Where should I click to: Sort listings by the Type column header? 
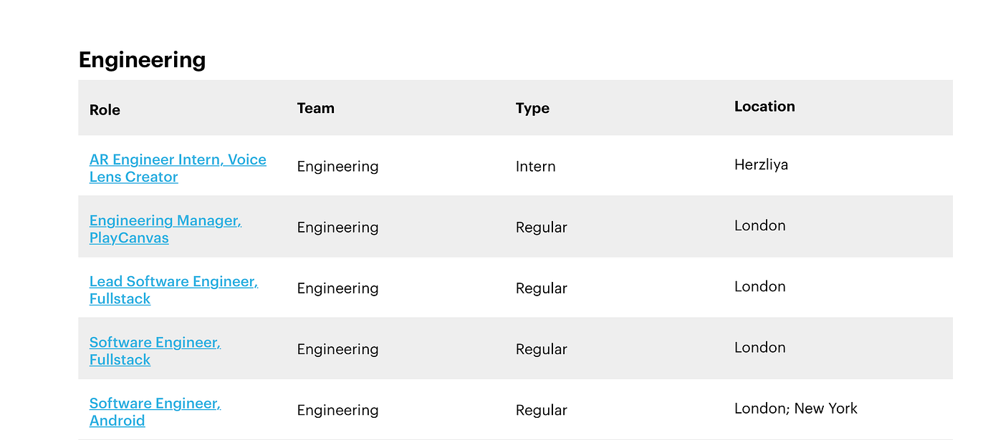[x=532, y=108]
